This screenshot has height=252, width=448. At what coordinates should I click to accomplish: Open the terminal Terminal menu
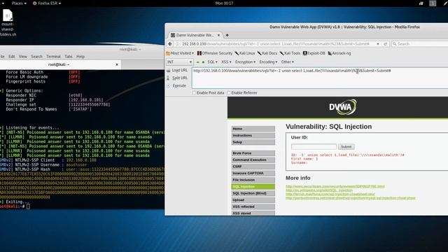click(53, 57)
